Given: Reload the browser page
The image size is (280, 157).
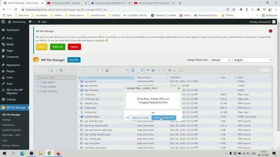Looking at the screenshot, I should coord(16,10).
